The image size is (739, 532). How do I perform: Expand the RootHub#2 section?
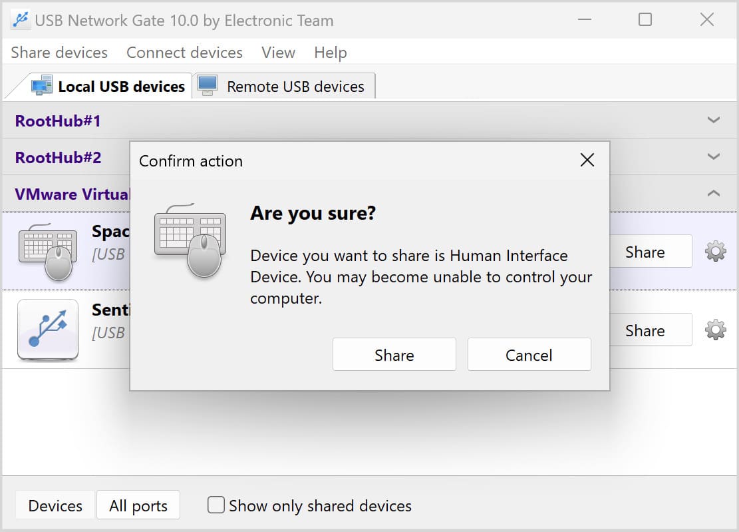[x=712, y=157]
